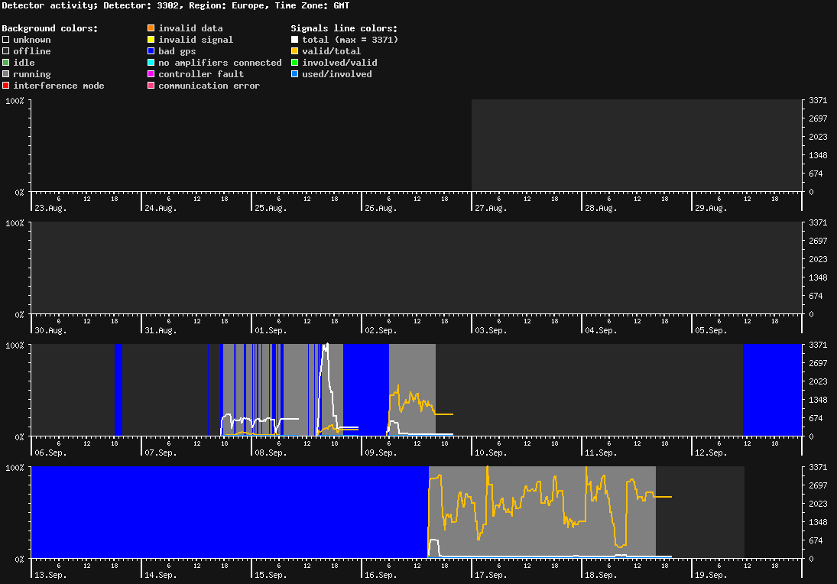837x584 pixels.
Task: Click the 12.Sep. date label
Action: click(711, 453)
